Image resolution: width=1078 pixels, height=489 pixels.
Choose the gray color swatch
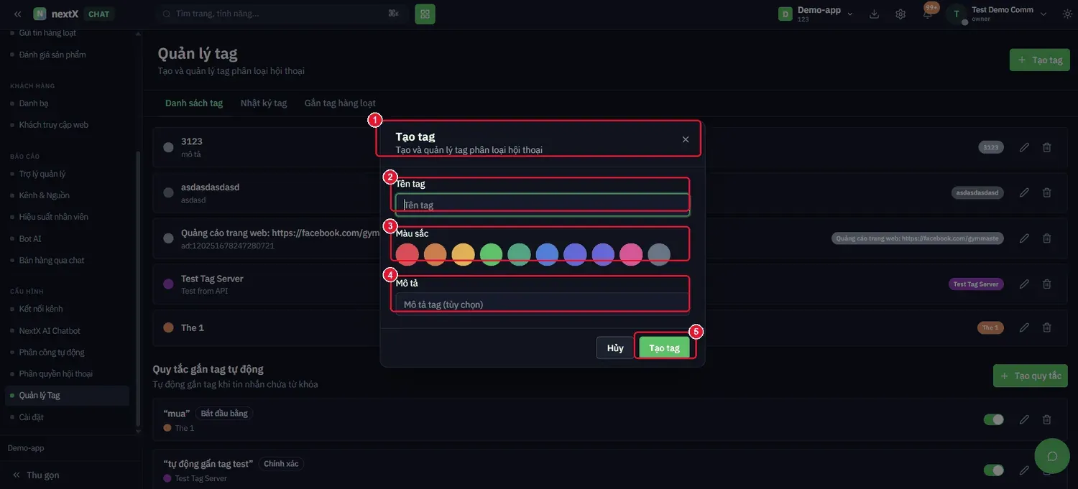click(x=659, y=254)
